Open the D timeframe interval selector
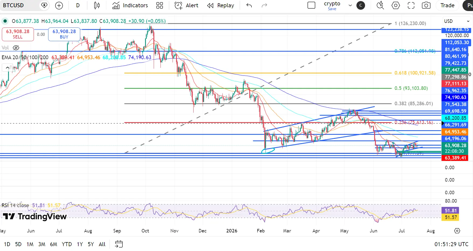The height and width of the screenshot is (251, 473). pyautogui.click(x=78, y=5)
